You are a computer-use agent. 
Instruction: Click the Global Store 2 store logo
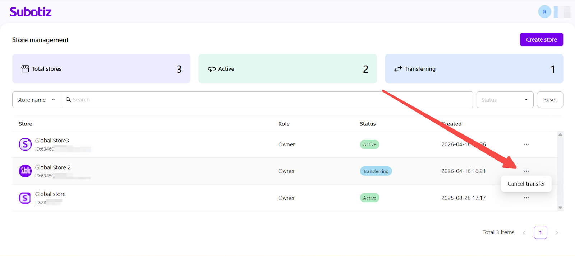[x=25, y=171]
